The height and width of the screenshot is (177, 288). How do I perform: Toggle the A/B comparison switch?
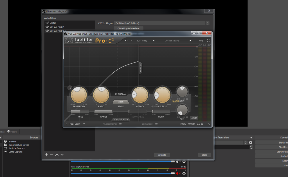tap(138, 41)
